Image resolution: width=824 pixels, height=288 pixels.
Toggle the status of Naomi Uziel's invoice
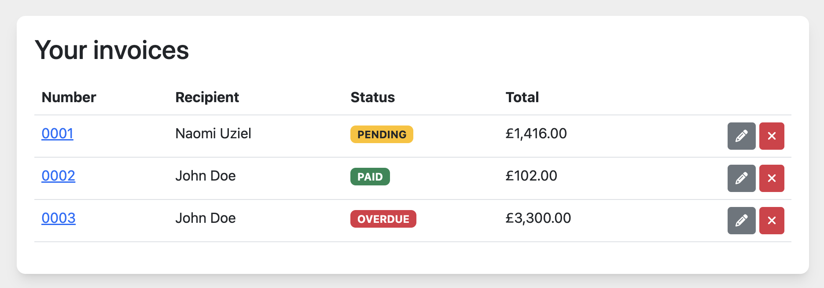[x=381, y=134]
